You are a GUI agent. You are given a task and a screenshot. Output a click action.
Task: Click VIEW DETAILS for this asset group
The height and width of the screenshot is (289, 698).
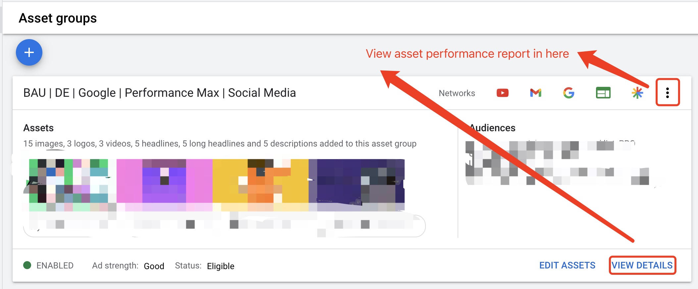[642, 265]
